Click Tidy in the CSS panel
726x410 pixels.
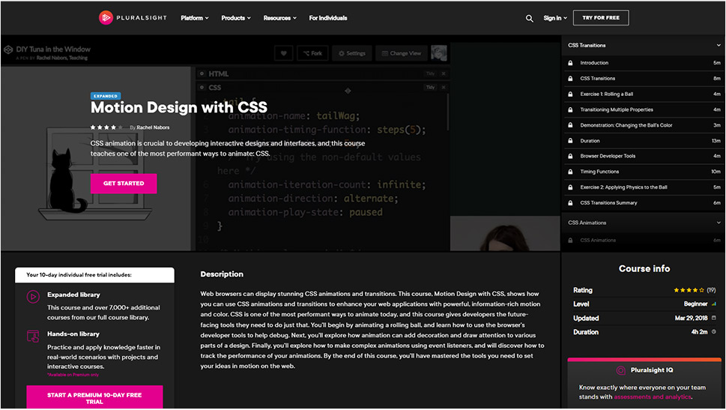[431, 87]
